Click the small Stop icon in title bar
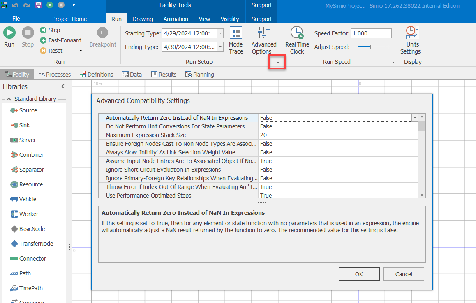 pyautogui.click(x=61, y=5)
